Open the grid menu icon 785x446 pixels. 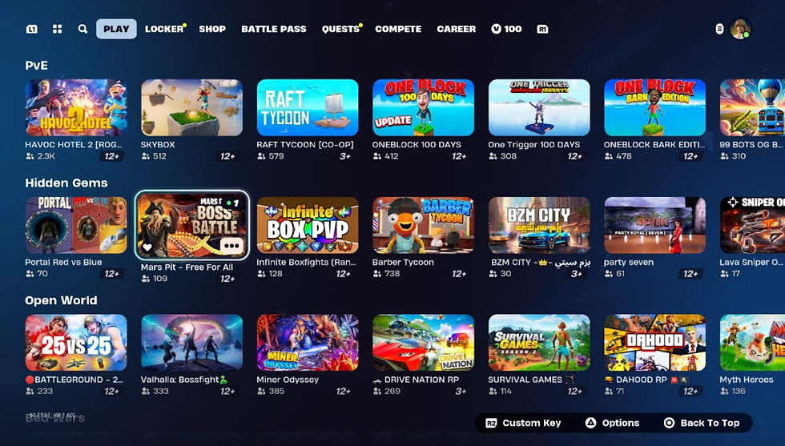pyautogui.click(x=58, y=29)
